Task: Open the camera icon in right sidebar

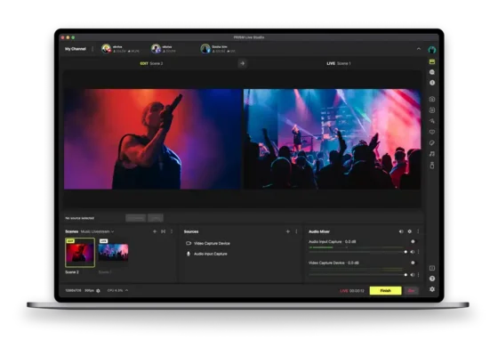Action: point(432,99)
